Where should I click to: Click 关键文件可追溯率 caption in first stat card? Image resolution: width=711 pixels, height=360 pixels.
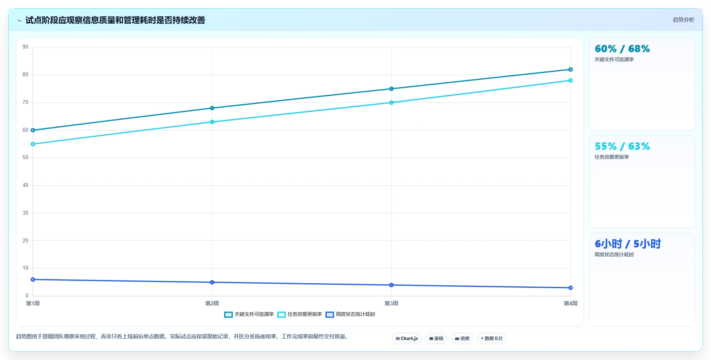pos(614,60)
